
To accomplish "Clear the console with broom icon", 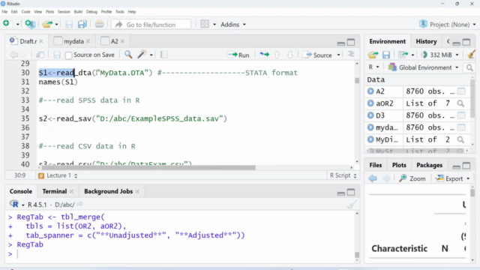I will pos(352,204).
